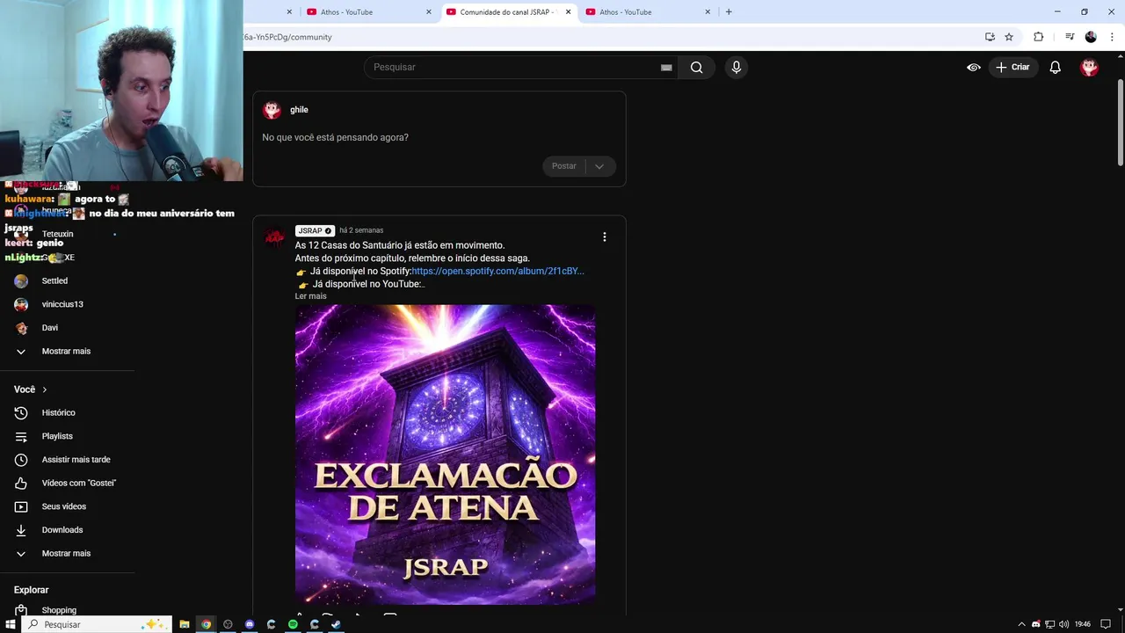Open the media controls icon in Chrome toolbar
The image size is (1125, 633).
[1070, 37]
